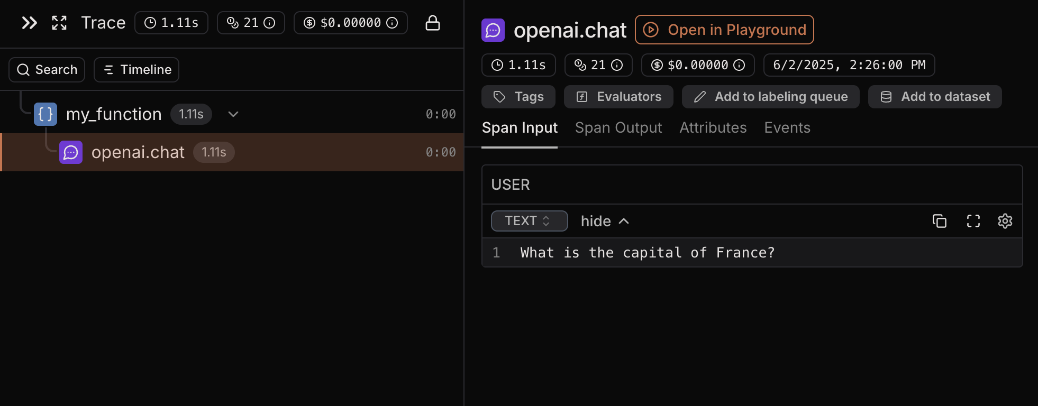The image size is (1038, 406).
Task: Collapse trace panel with double chevron icon
Action: coord(30,23)
